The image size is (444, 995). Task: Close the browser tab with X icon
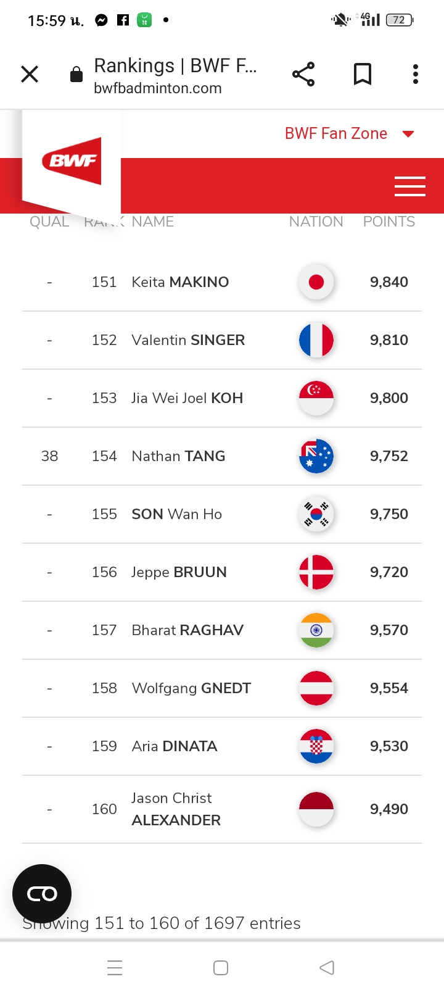coord(30,75)
